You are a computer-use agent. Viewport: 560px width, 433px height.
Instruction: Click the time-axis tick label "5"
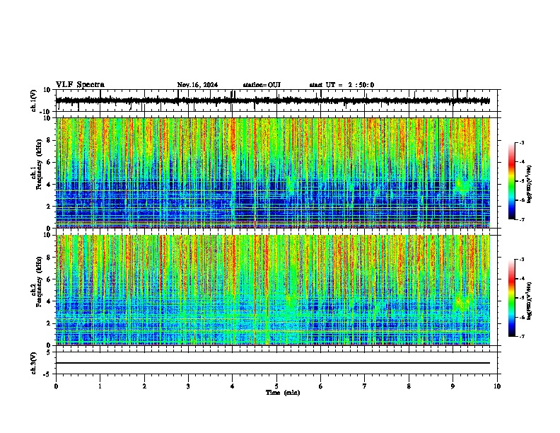click(x=276, y=386)
